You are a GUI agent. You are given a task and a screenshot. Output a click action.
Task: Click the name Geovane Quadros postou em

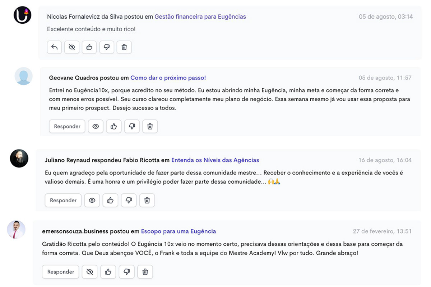89,78
